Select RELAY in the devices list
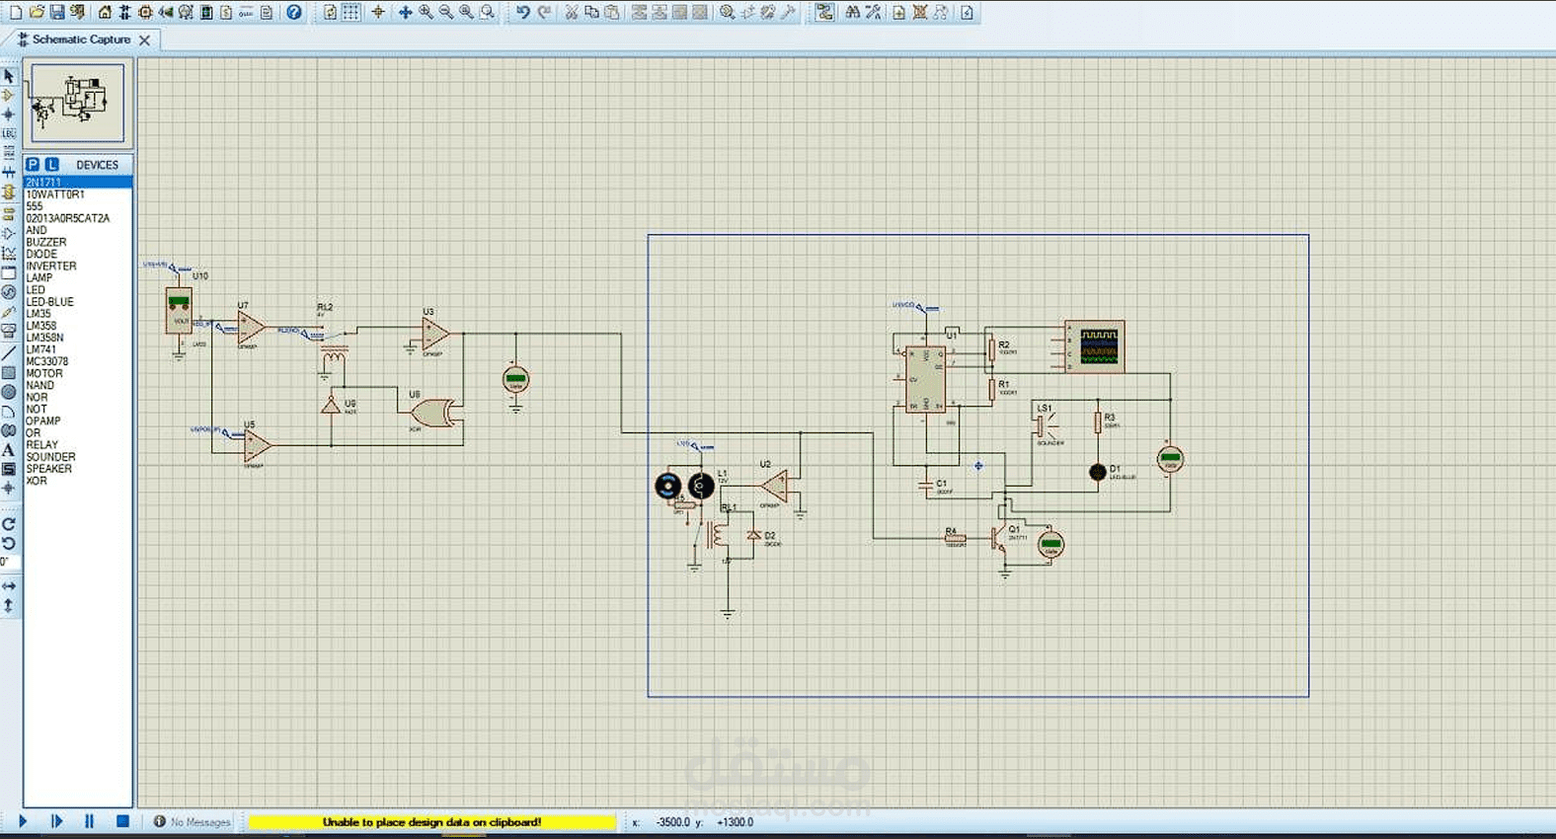This screenshot has width=1556, height=839. click(x=42, y=445)
